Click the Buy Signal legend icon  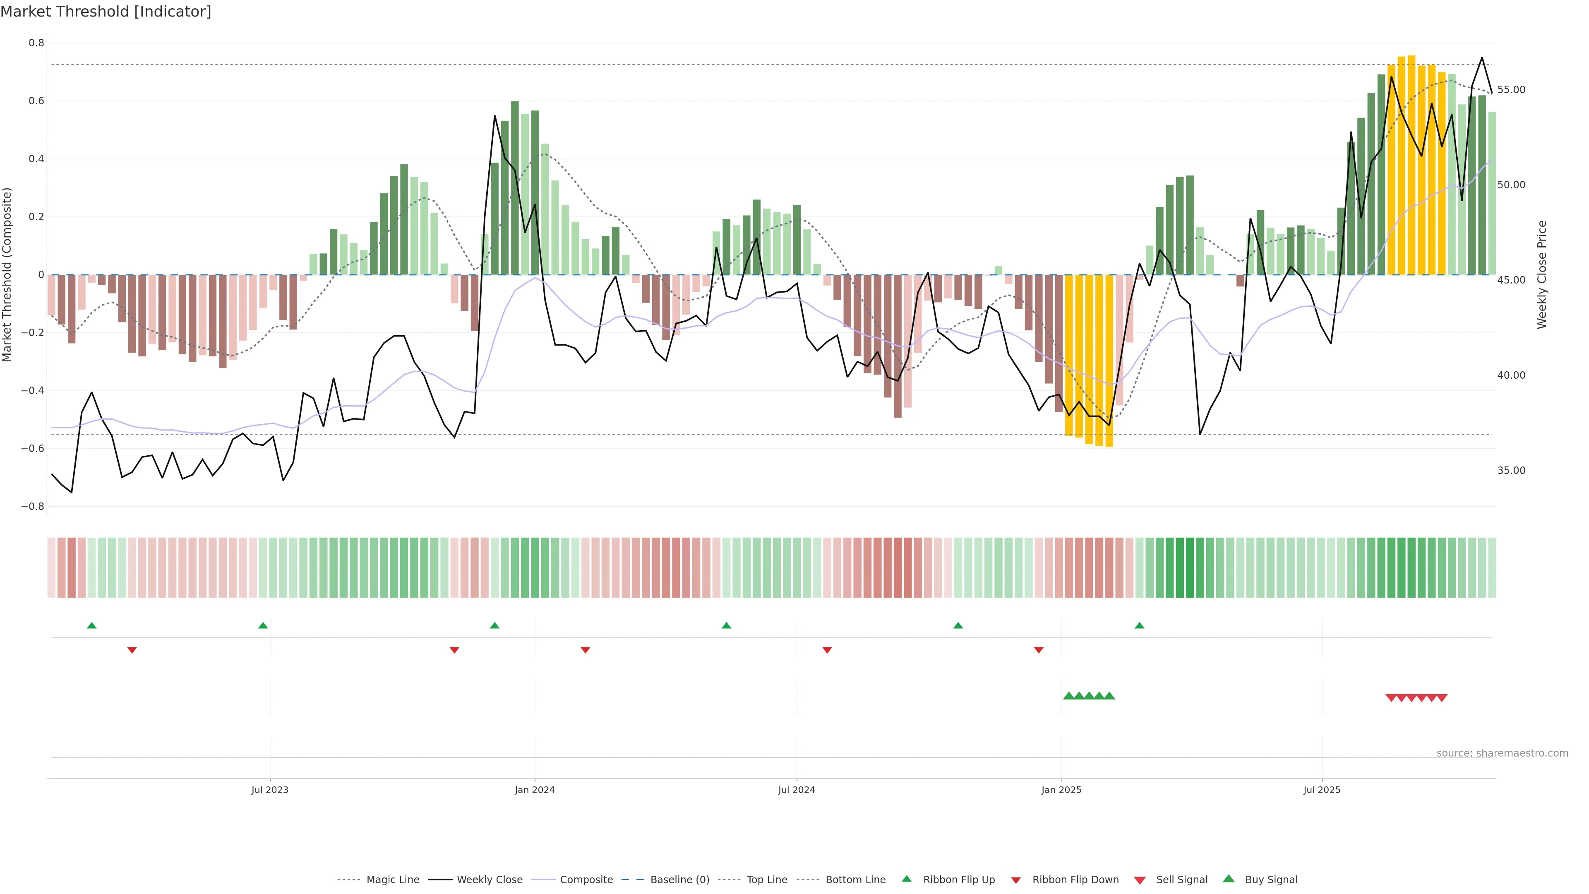(1229, 879)
